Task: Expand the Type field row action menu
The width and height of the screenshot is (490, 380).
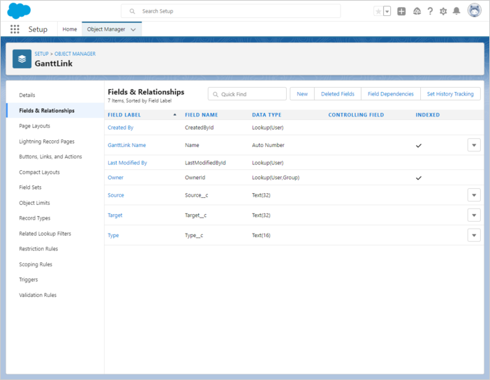Action: pos(474,235)
